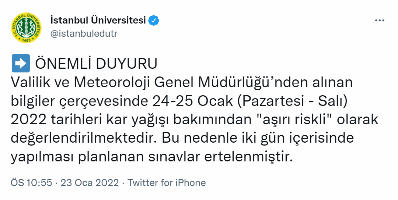Click the 23 Oca 2022 date

(x=90, y=182)
